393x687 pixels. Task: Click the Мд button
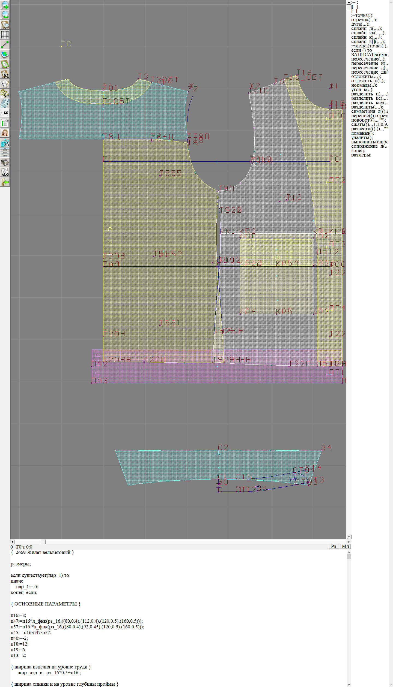pos(345,546)
